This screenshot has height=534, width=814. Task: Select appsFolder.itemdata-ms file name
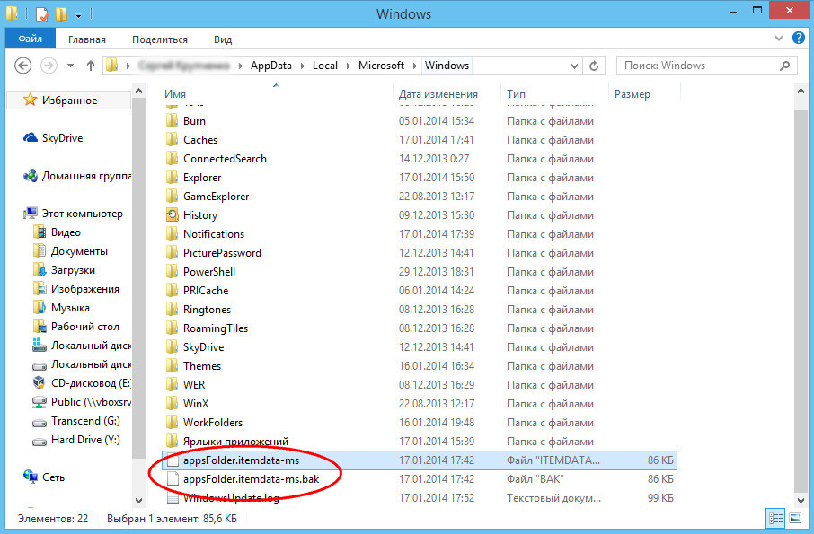tap(242, 460)
